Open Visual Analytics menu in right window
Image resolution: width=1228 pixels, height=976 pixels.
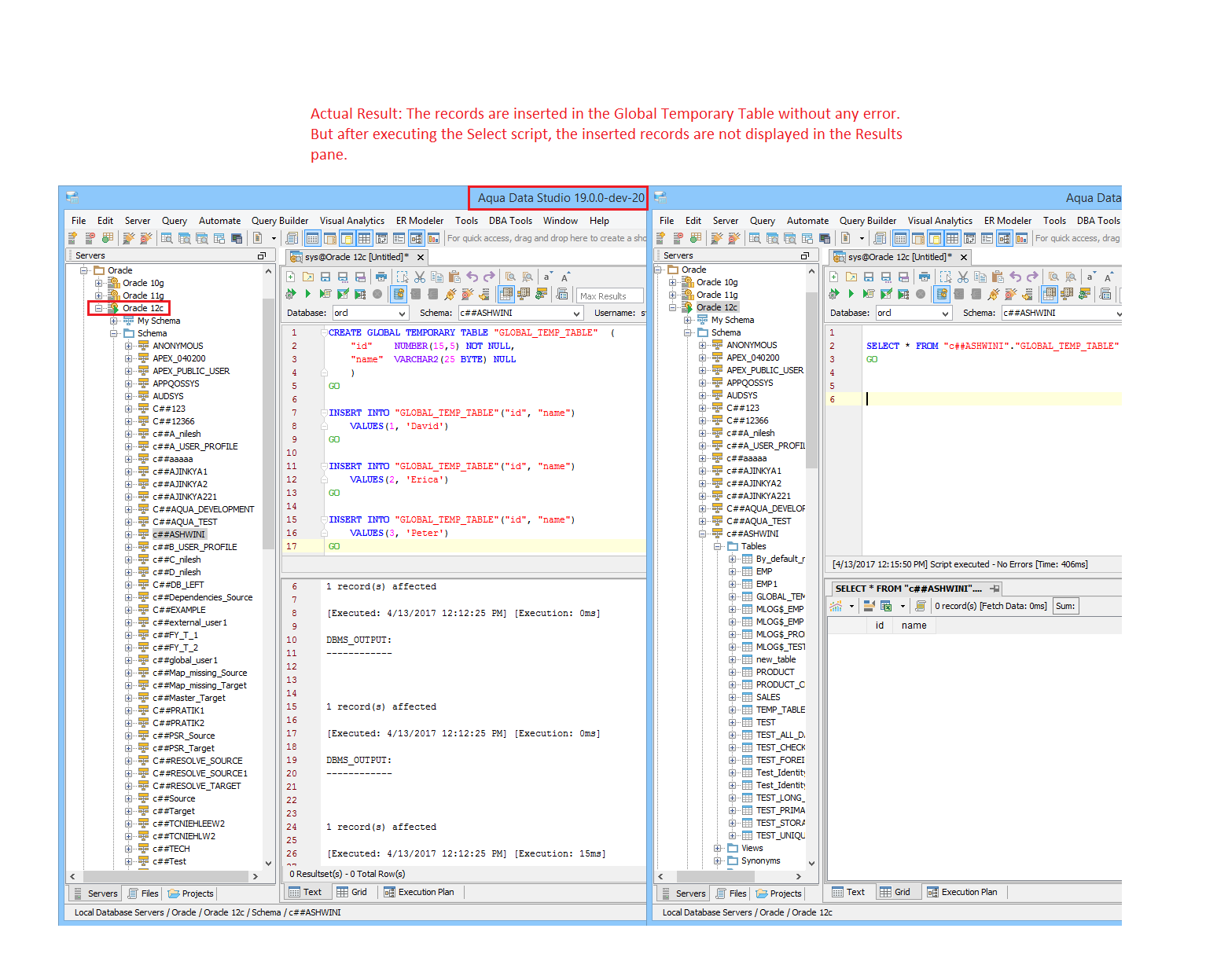(940, 221)
